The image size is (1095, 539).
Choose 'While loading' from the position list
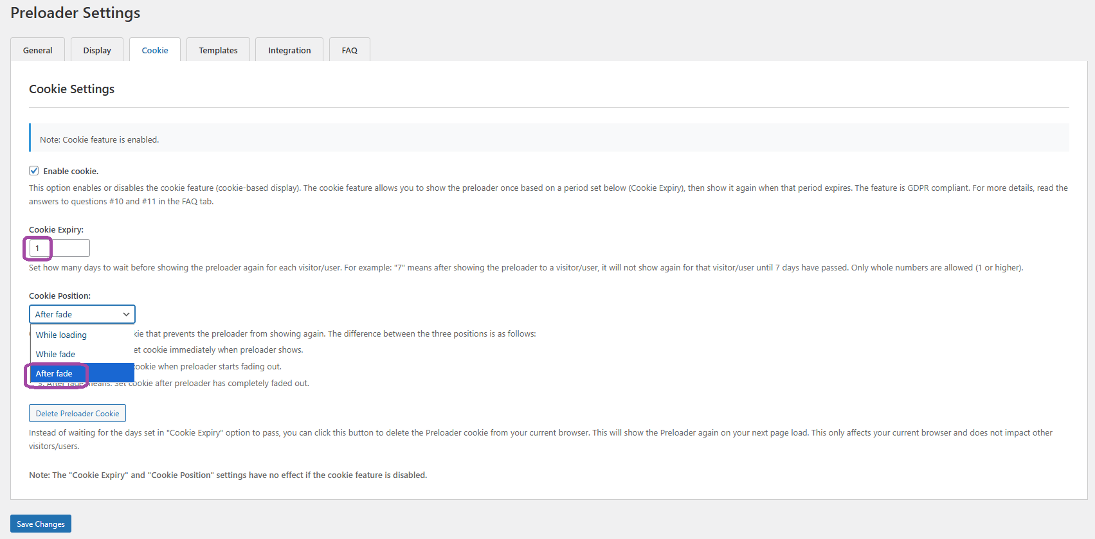point(61,335)
